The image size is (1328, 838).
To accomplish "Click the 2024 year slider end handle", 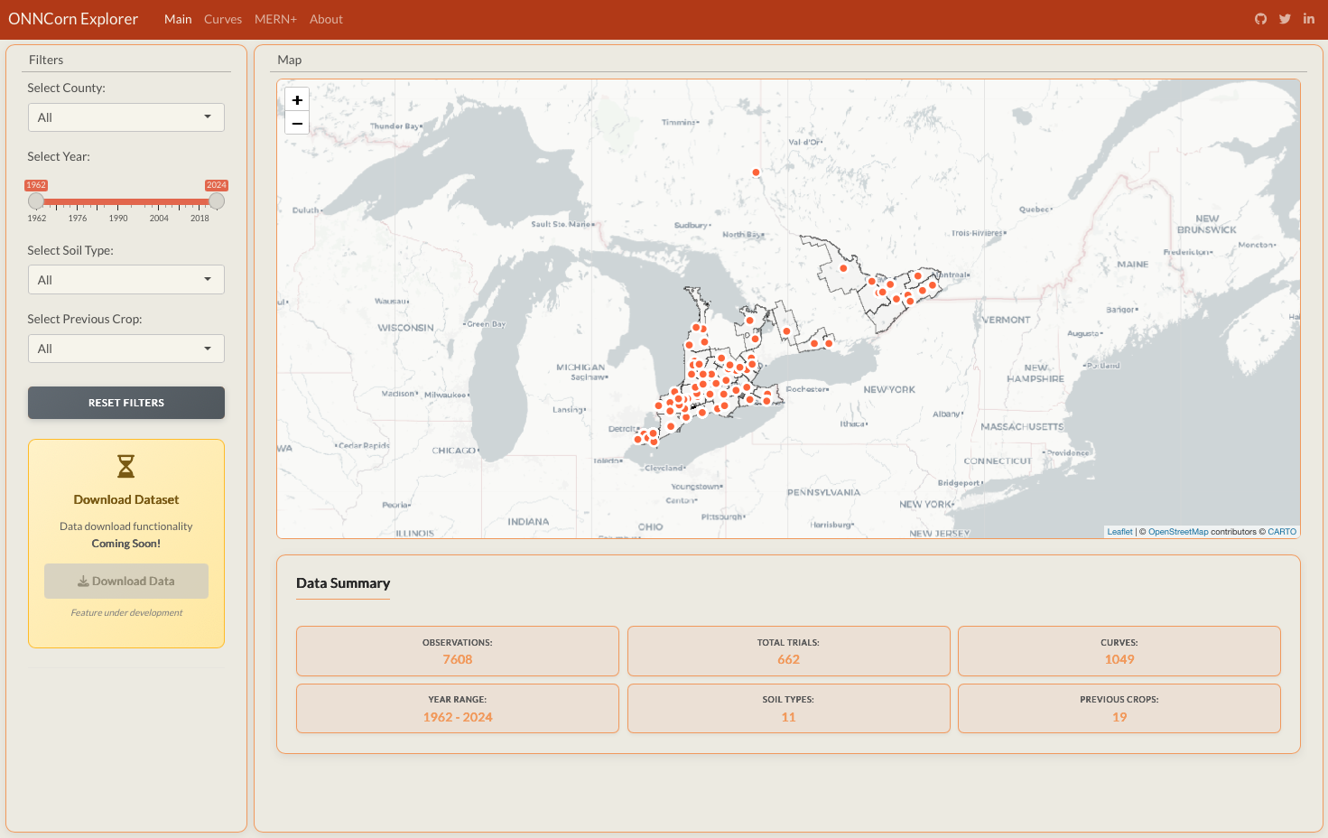I will click(217, 201).
